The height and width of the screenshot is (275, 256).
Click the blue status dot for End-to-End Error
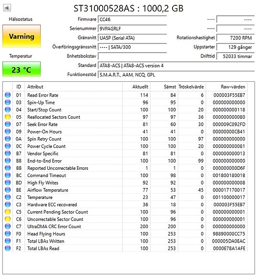tap(8, 161)
